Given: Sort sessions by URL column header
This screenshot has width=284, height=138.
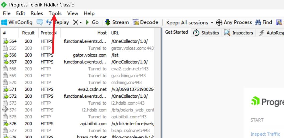Looking at the screenshot, I should tap(132, 33).
